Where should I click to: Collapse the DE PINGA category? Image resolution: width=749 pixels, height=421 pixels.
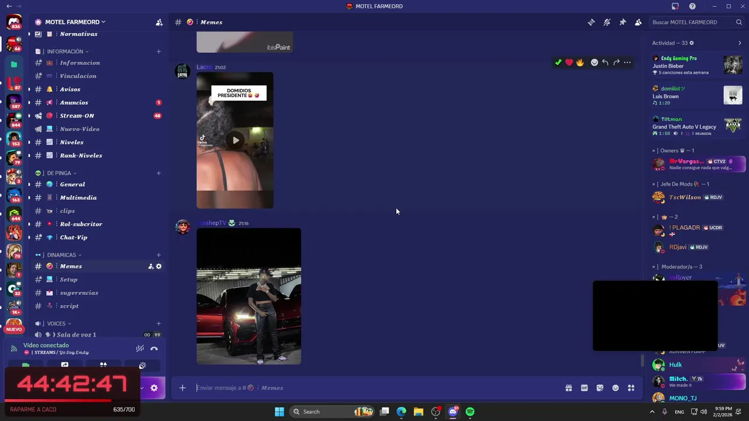[59, 173]
